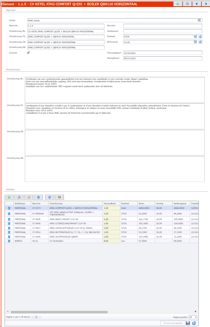Save changes with the floppy disk icon
The image size is (210, 327).
point(188,323)
